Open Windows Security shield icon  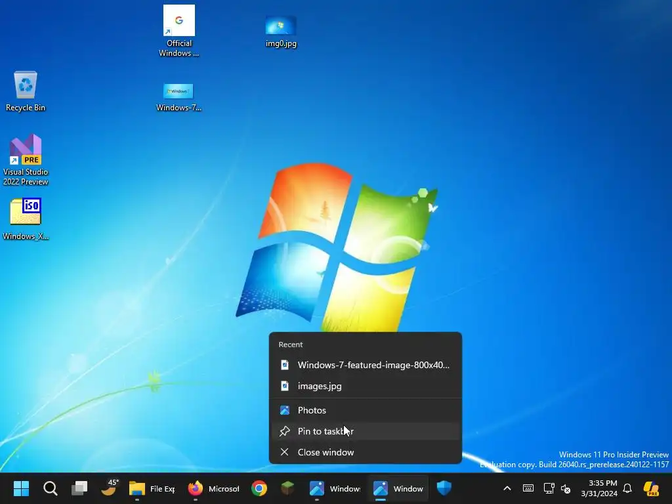[x=444, y=488]
